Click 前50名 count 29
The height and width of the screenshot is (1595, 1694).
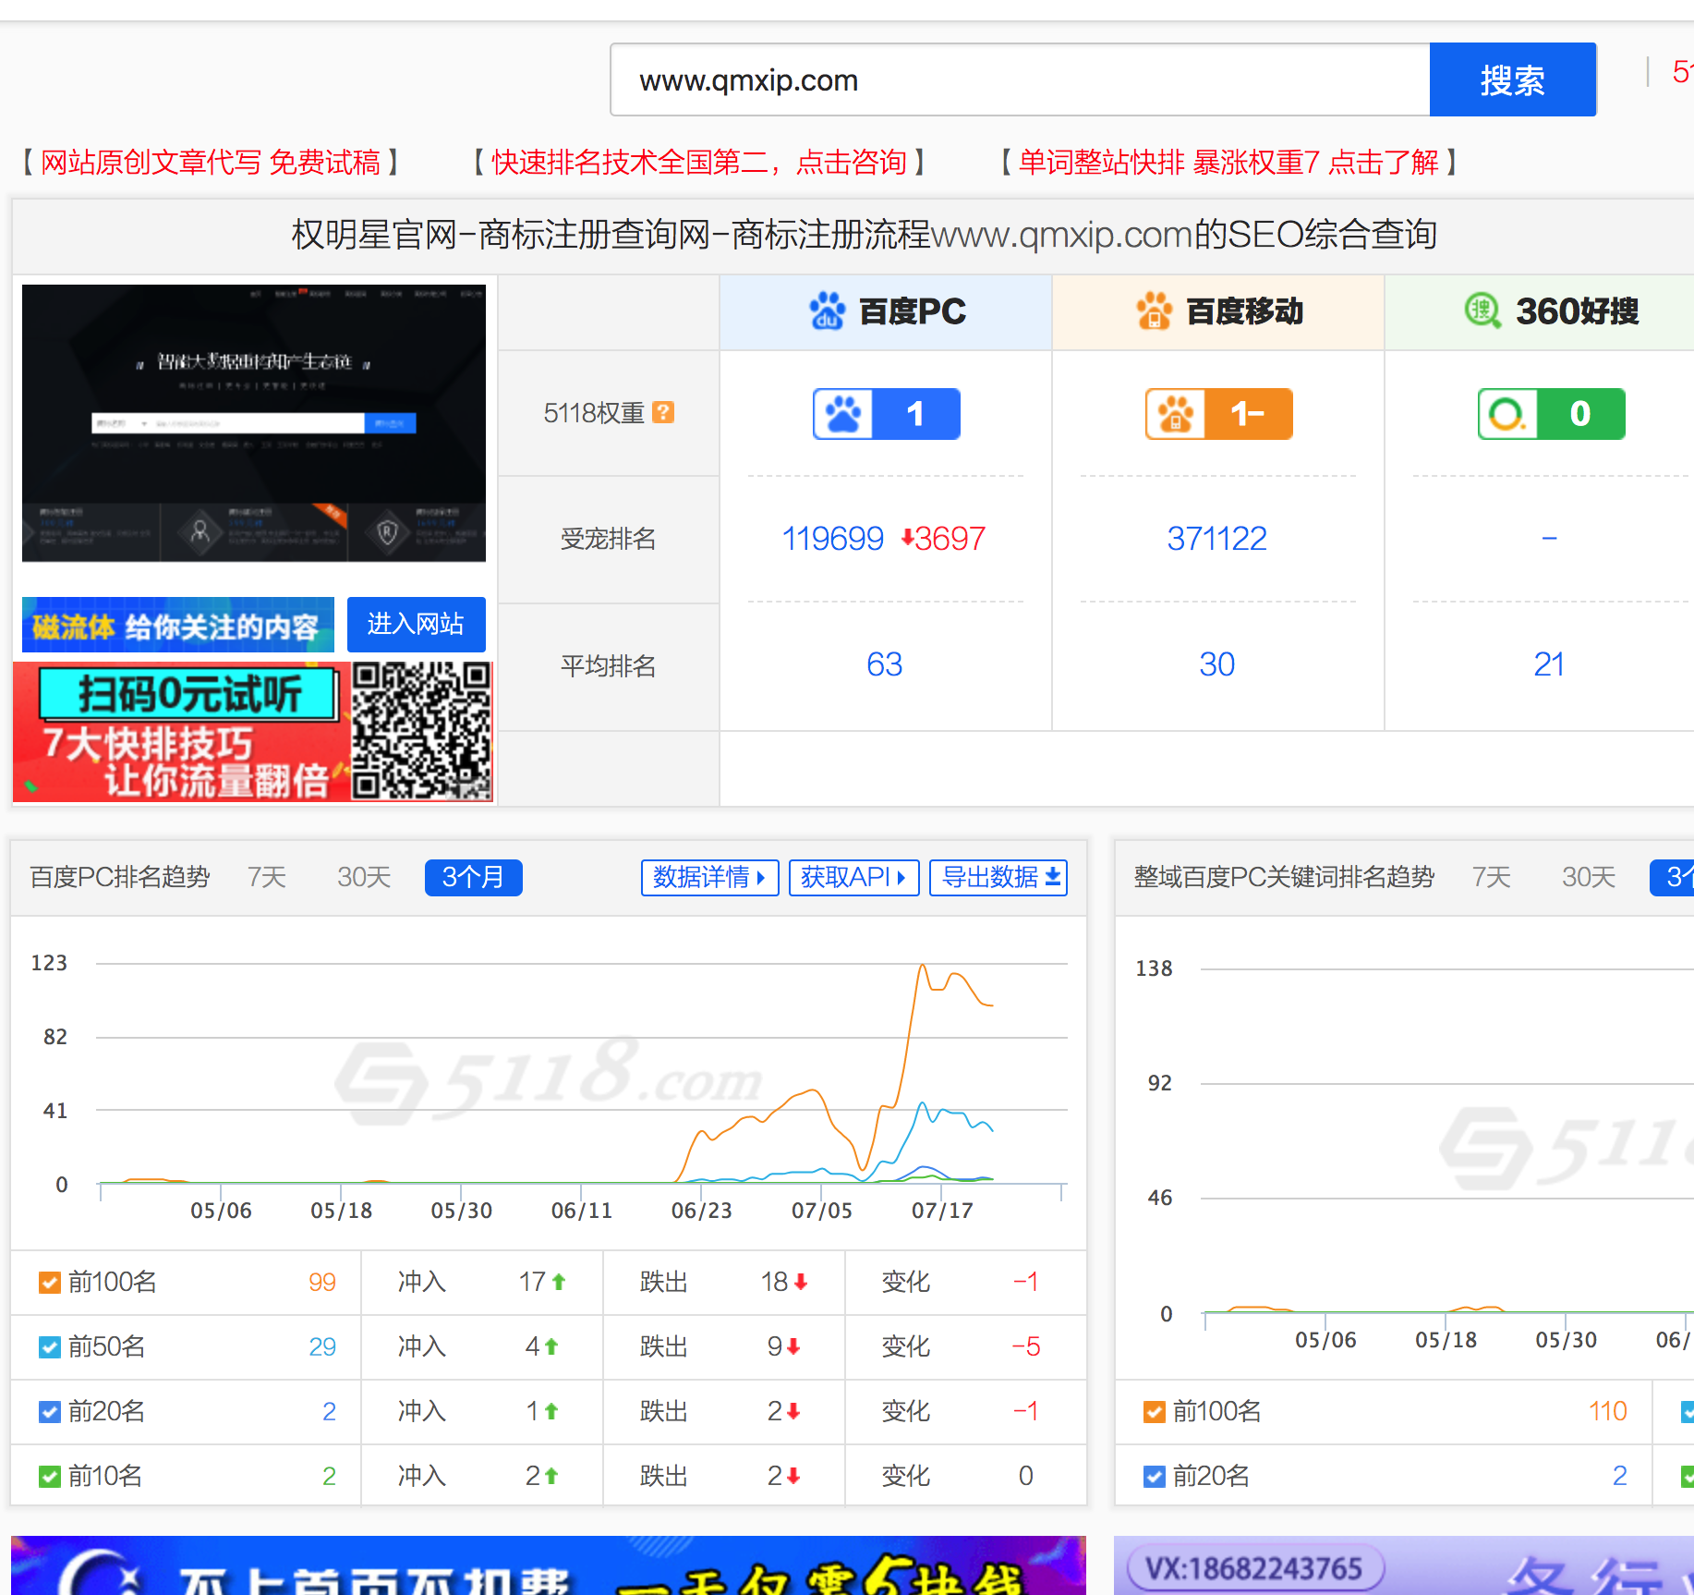321,1347
